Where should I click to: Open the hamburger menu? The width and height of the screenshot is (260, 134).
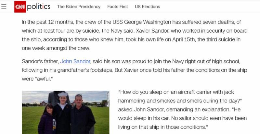4,7
